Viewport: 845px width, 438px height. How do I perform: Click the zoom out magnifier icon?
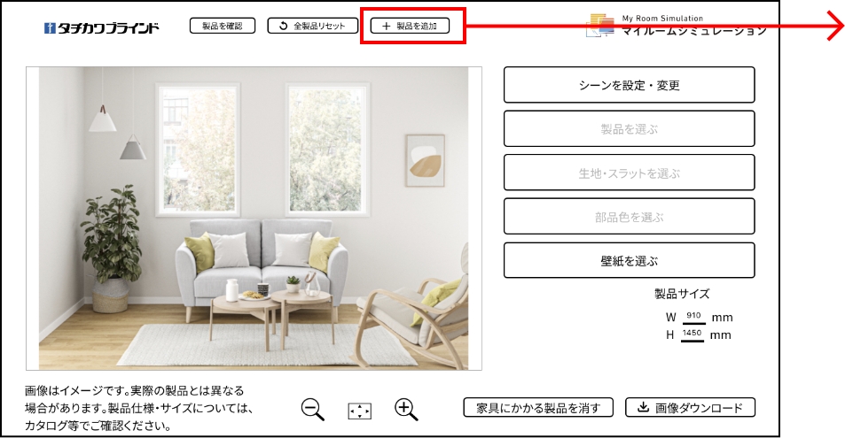click(313, 410)
